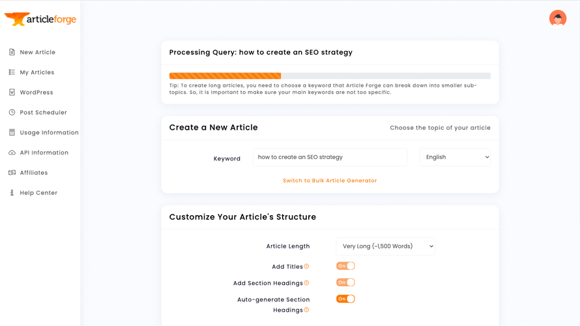
Task: Click the Help Center icon
Action: tap(12, 192)
